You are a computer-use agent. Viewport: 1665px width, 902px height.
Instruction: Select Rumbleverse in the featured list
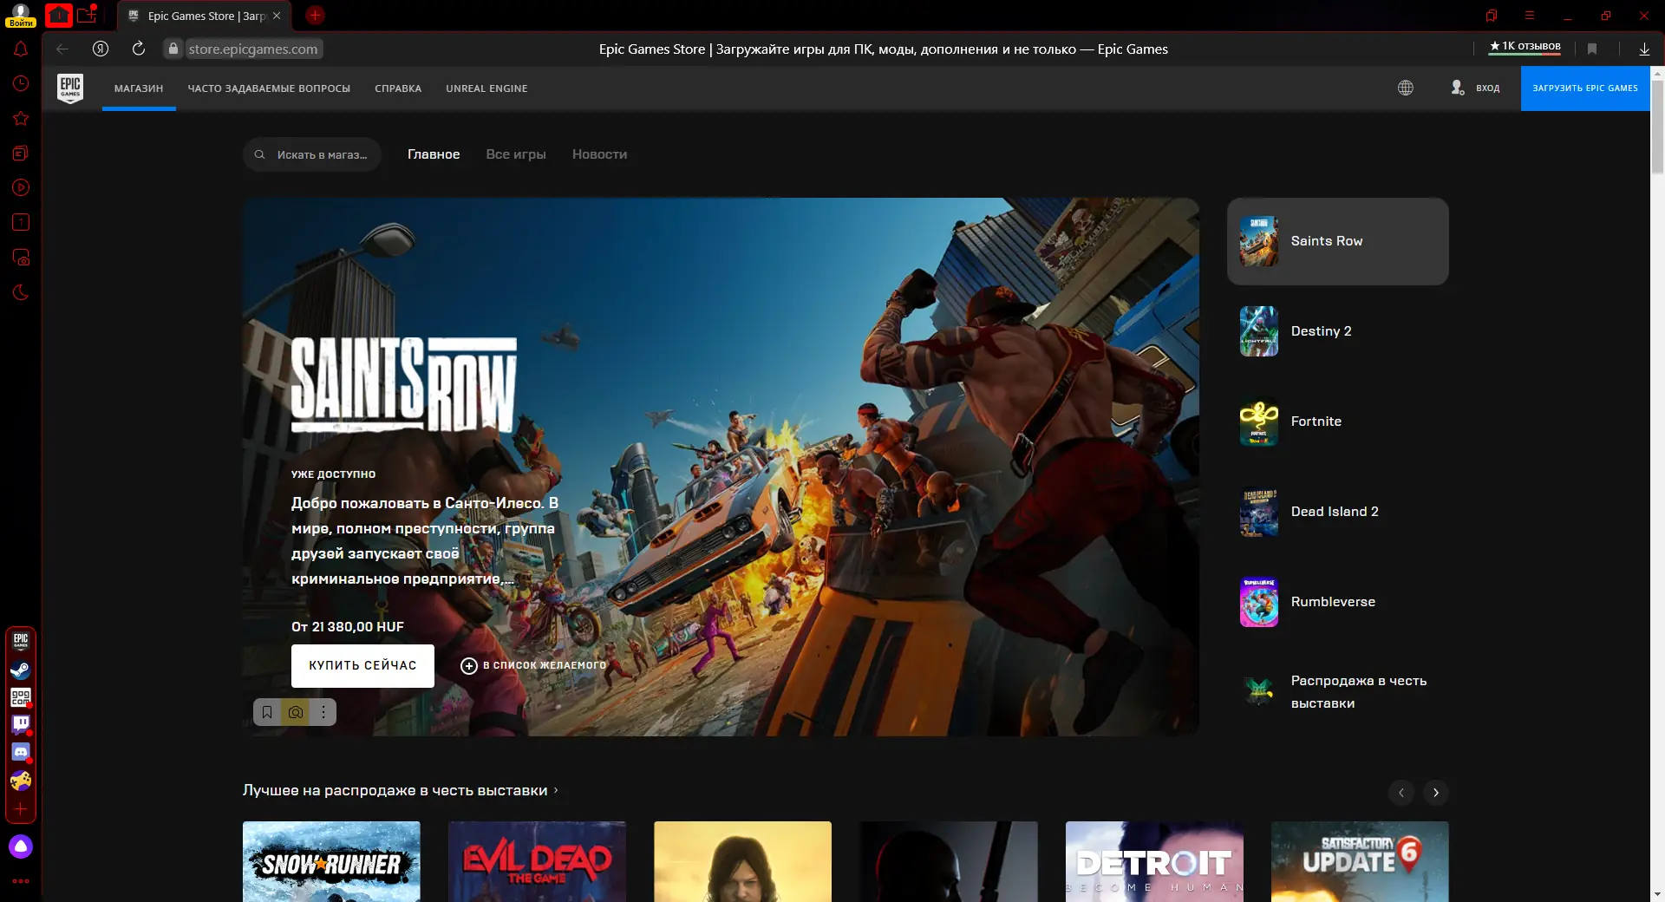click(1338, 602)
